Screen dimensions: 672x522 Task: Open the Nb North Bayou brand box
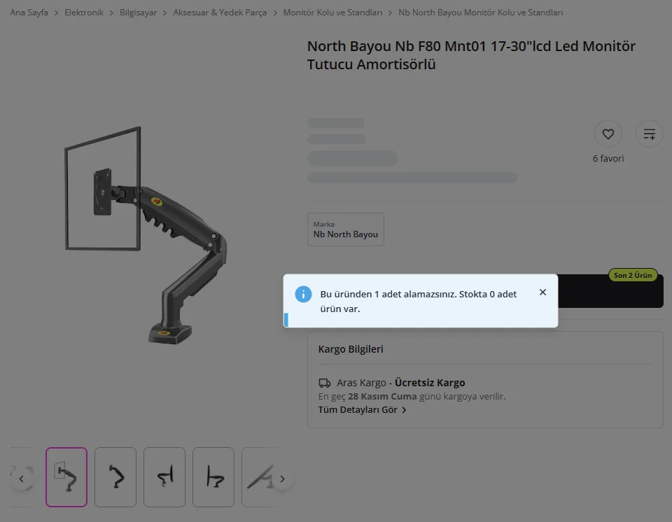coord(345,230)
